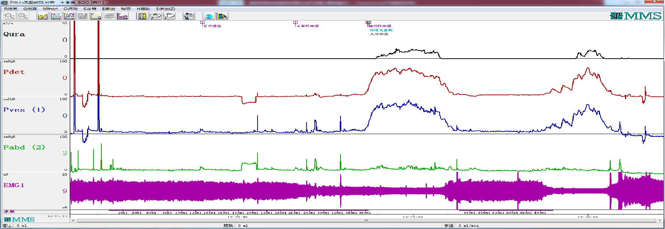
Task: Click the normal-desire event marker flag
Action: tap(295, 23)
